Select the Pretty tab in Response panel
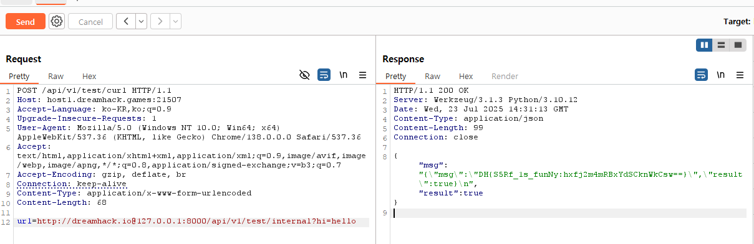This screenshot has width=754, height=244. [x=395, y=76]
